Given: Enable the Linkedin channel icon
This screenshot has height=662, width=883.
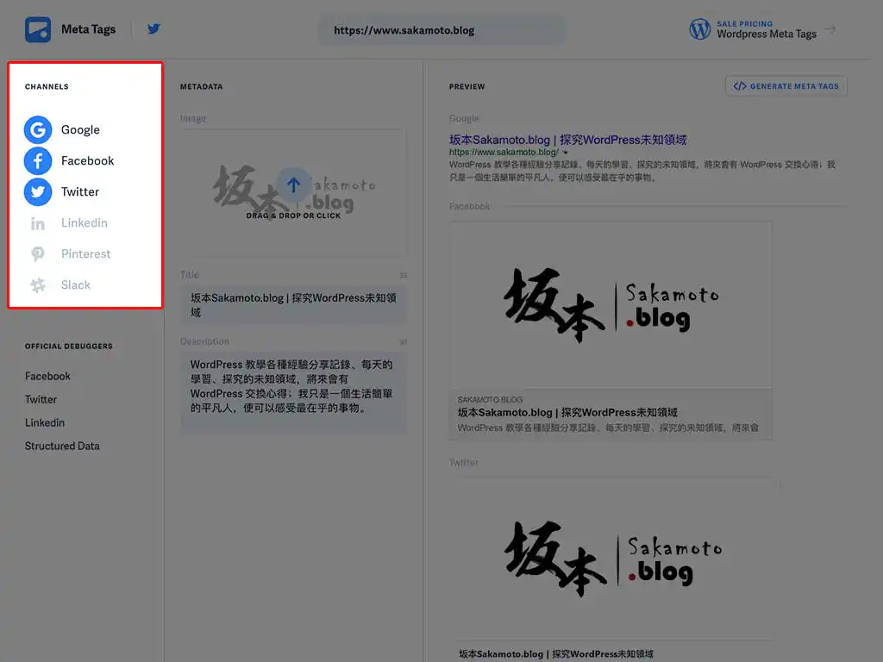Looking at the screenshot, I should 38,223.
